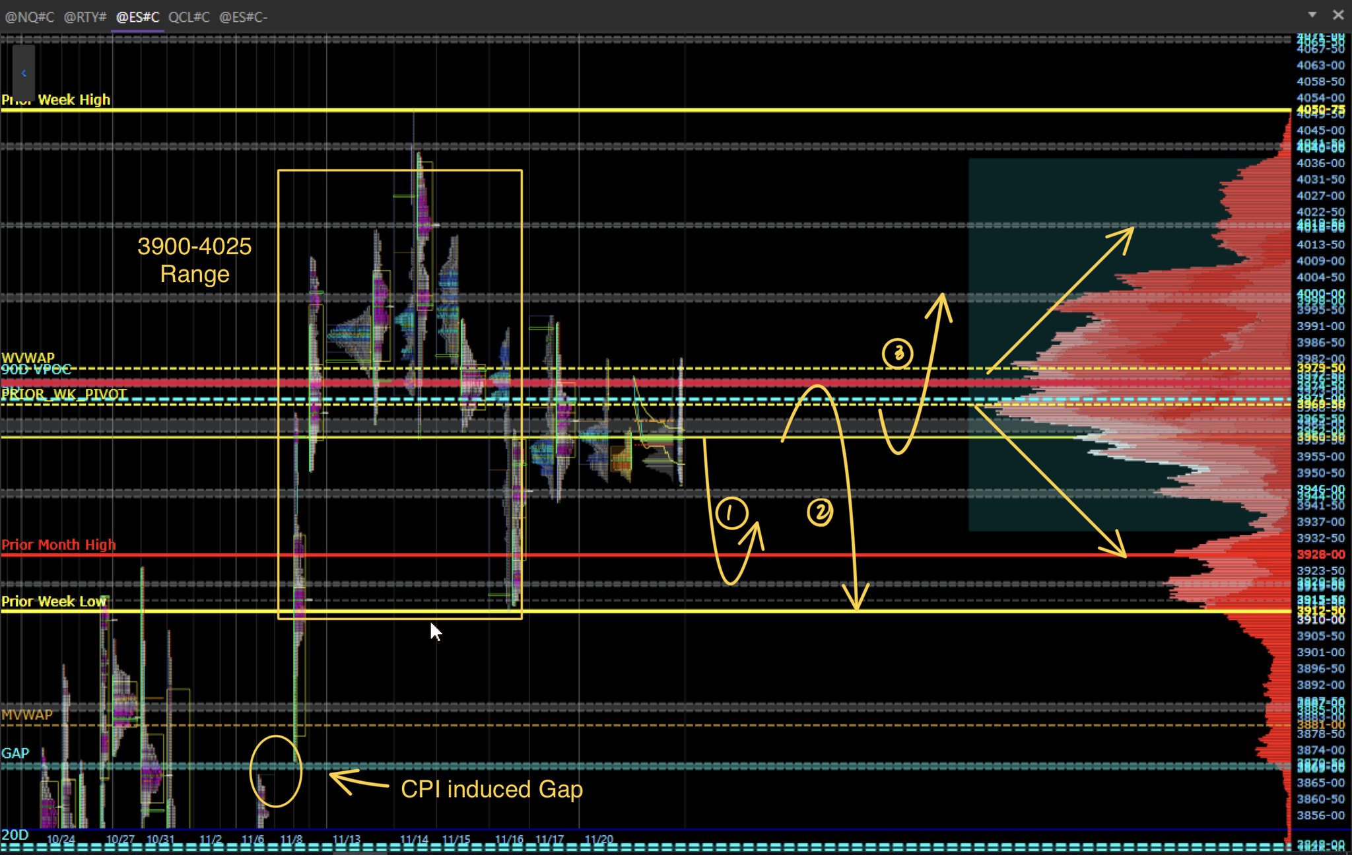Screen dimensions: 1352x855
Task: Switch to the @NQ#C chart tab
Action: pyautogui.click(x=30, y=17)
